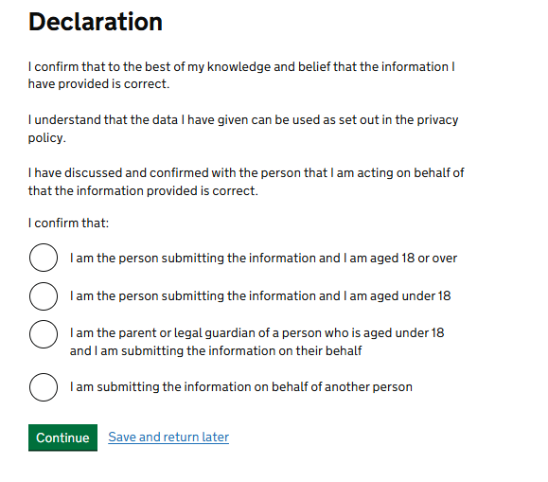The height and width of the screenshot is (482, 548).
Task: Click the 'I confirm that:' legend text
Action: point(68,223)
